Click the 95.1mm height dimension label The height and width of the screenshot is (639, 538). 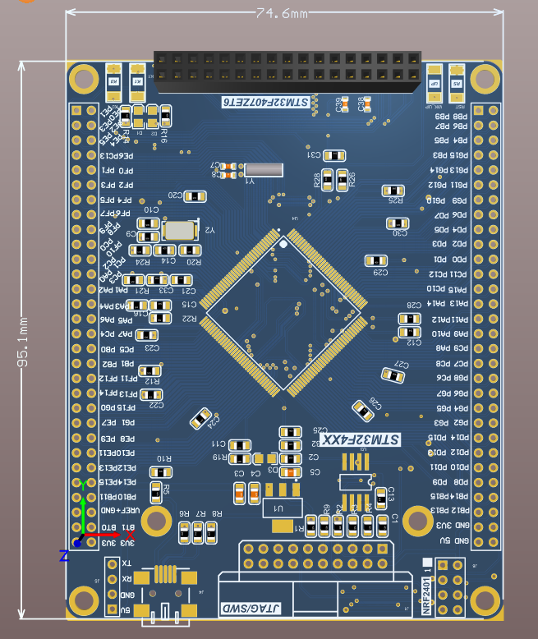23,342
